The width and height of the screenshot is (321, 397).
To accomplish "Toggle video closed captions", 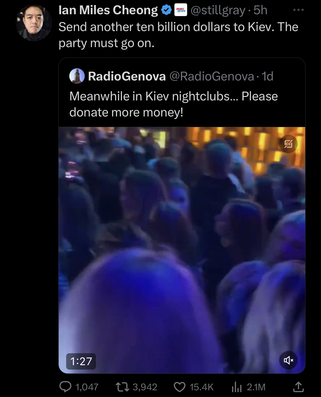I will [288, 144].
